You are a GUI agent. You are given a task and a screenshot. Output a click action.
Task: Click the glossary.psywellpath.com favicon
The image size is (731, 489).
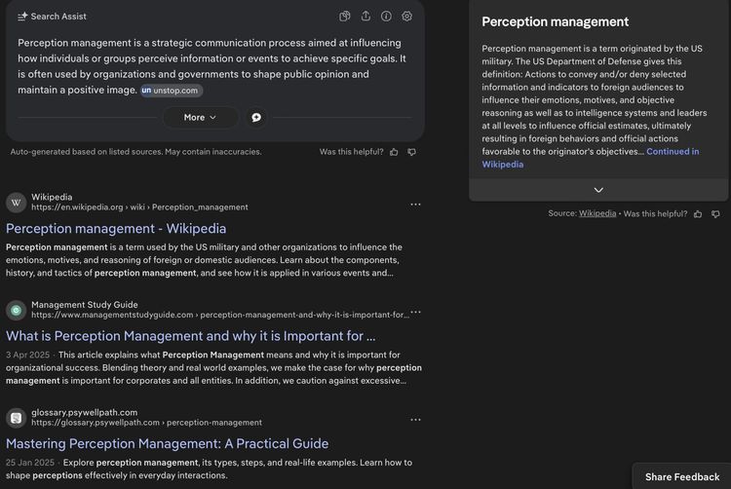pos(17,418)
